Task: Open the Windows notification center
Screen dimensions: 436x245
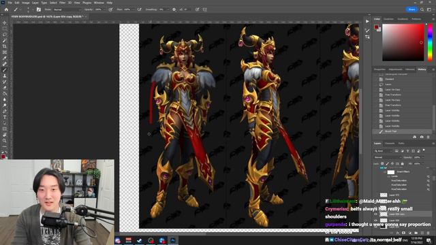Action: (429, 240)
